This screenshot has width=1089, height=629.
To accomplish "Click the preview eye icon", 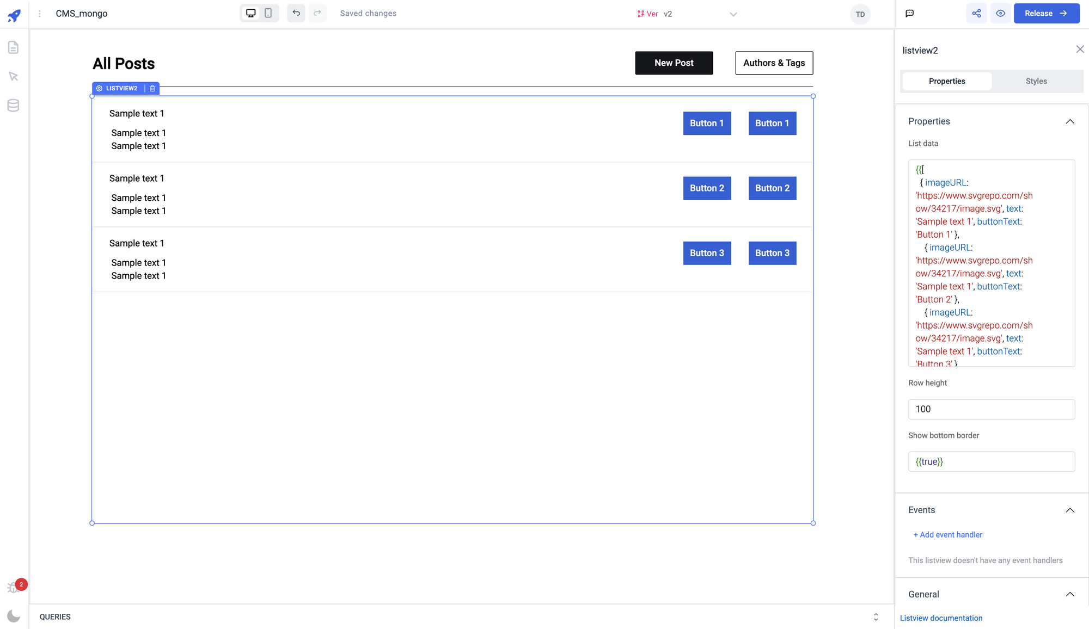I will (1000, 14).
